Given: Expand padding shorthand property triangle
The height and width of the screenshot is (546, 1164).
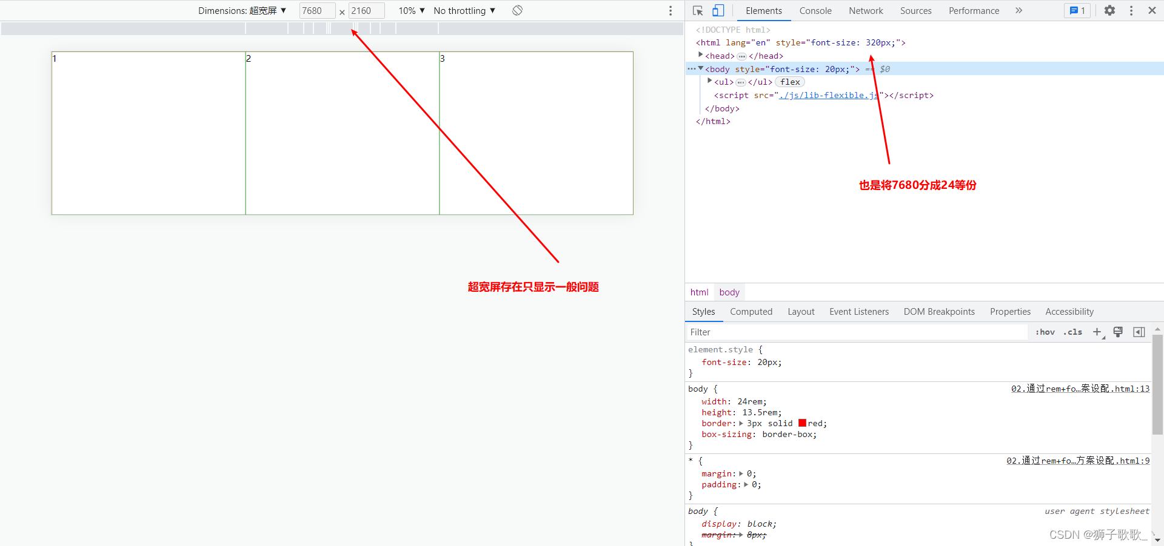Looking at the screenshot, I should point(746,484).
